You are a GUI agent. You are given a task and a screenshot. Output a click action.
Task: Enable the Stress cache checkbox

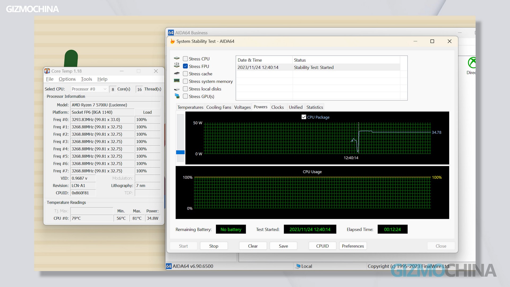(x=185, y=74)
